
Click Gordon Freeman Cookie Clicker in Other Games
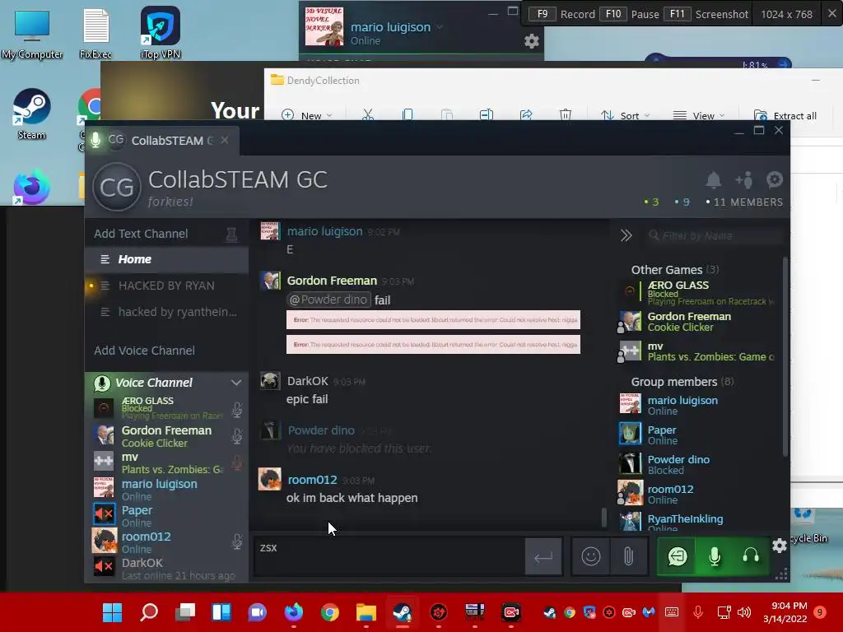pyautogui.click(x=698, y=322)
